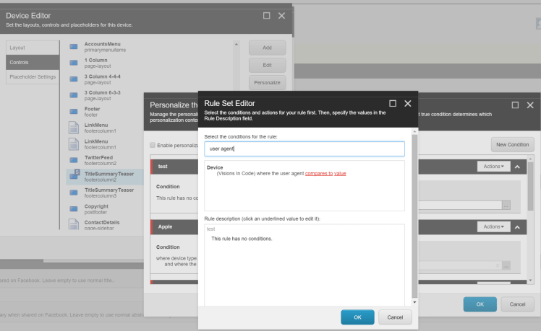Click Rule Set Editor scrollbar up arrow
The height and width of the screenshot is (331, 541).
[414, 131]
